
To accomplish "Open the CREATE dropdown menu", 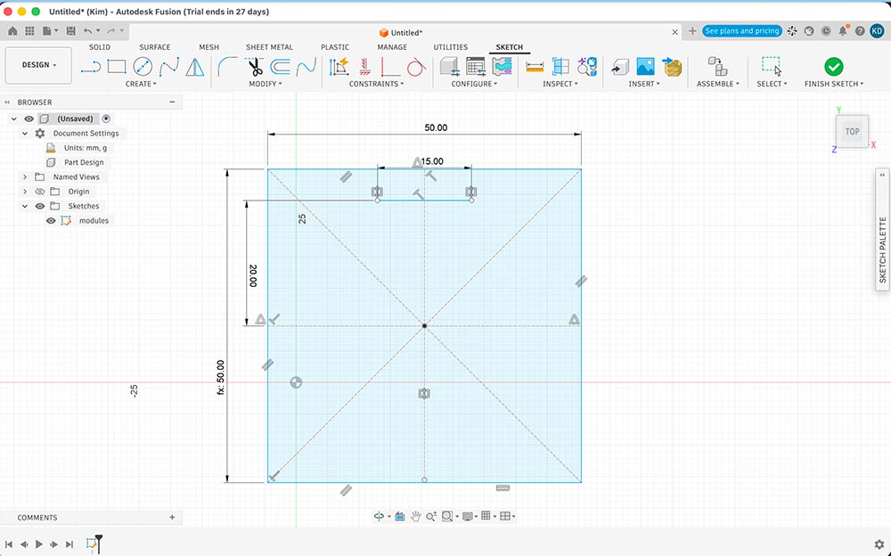I will pos(141,84).
